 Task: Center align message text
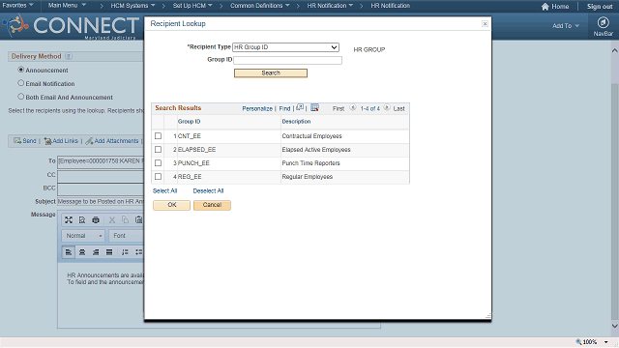click(x=82, y=252)
